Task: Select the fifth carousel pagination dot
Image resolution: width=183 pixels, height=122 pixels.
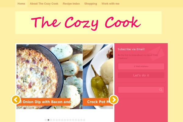Action: (x=57, y=120)
